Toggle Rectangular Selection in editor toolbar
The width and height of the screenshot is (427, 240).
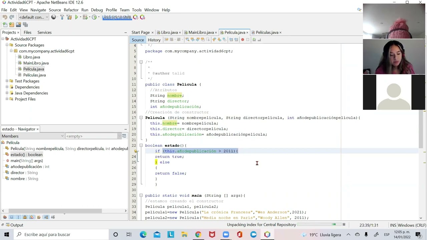point(208,40)
